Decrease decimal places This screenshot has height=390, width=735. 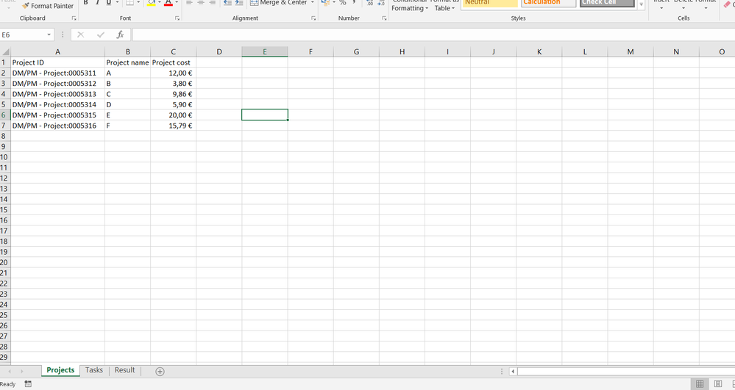pos(381,2)
